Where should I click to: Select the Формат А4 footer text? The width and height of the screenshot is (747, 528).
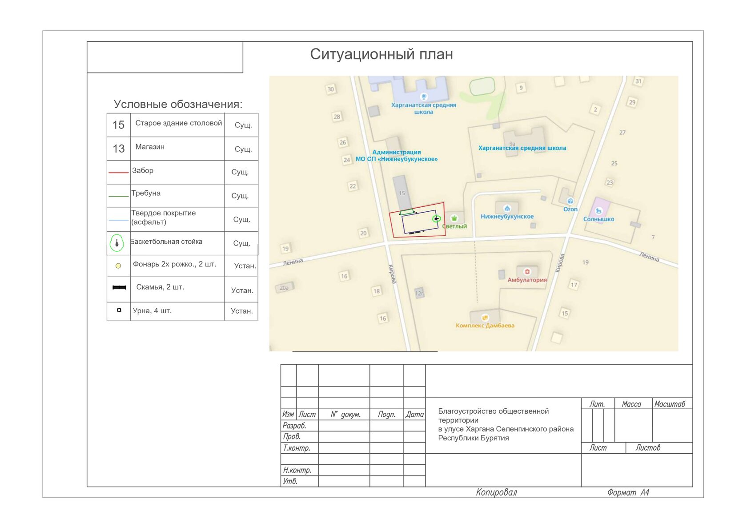click(629, 492)
